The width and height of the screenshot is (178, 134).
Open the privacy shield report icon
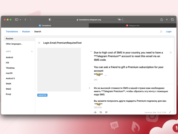pos(50,20)
